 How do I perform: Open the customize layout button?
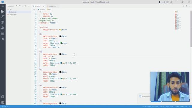171,2
